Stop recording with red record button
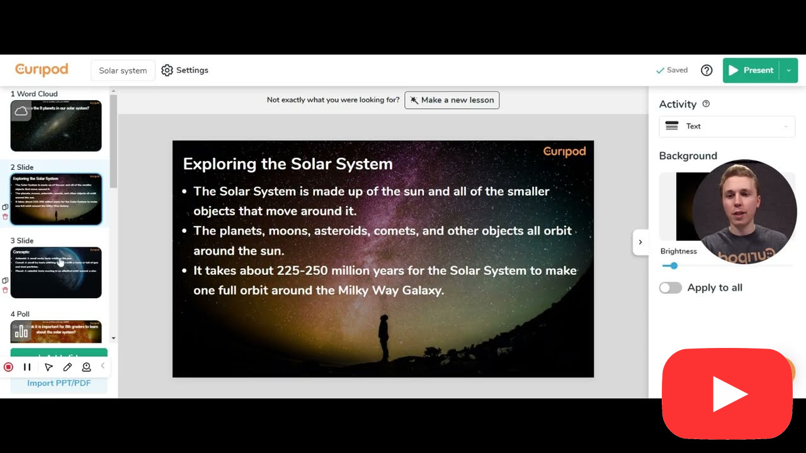 8,367
